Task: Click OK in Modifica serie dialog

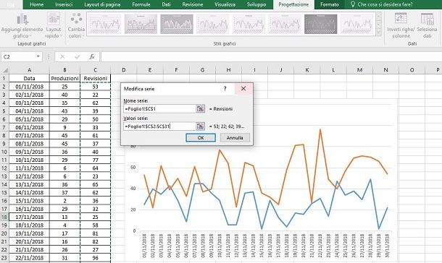Action: click(201, 138)
